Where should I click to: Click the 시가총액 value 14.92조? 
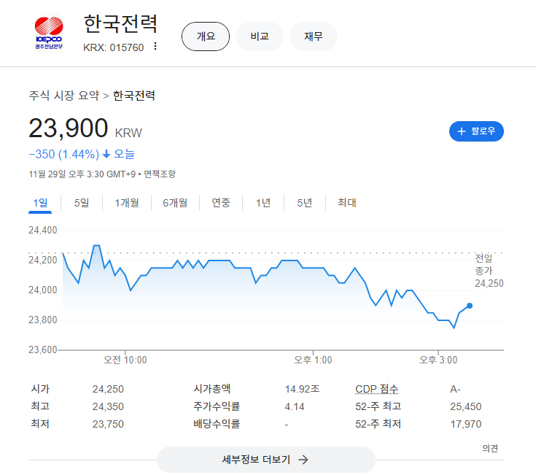[302, 389]
